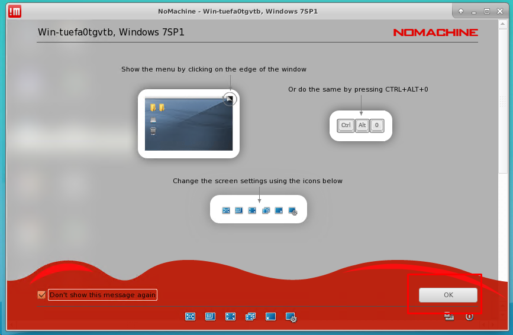Click the Ctrl key in the shortcut illustration
513x335 pixels.
click(x=346, y=125)
